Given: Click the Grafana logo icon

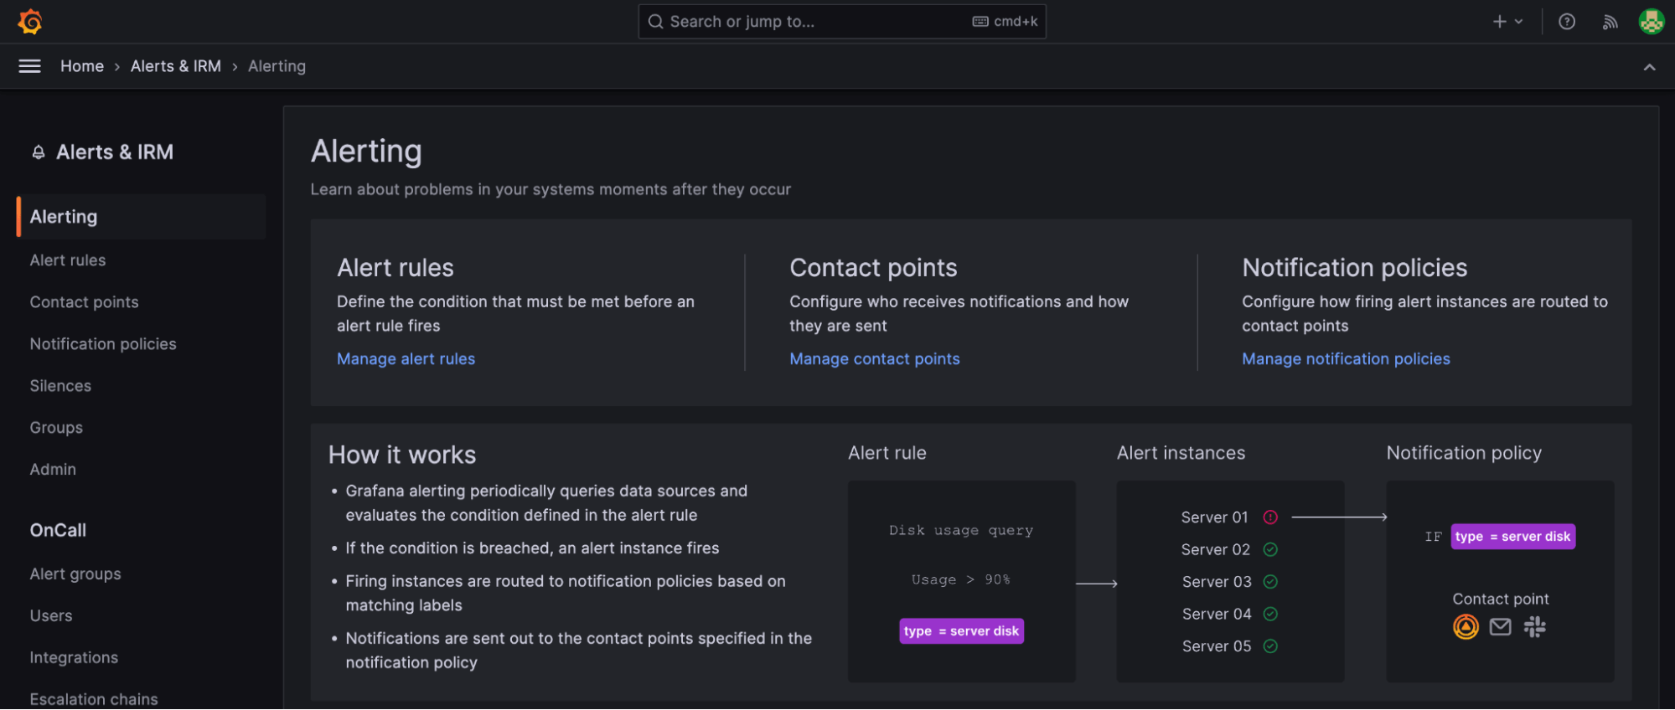Looking at the screenshot, I should coord(30,22).
